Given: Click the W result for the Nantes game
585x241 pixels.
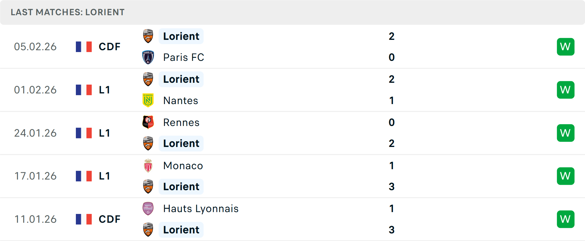Looking at the screenshot, I should pos(565,90).
